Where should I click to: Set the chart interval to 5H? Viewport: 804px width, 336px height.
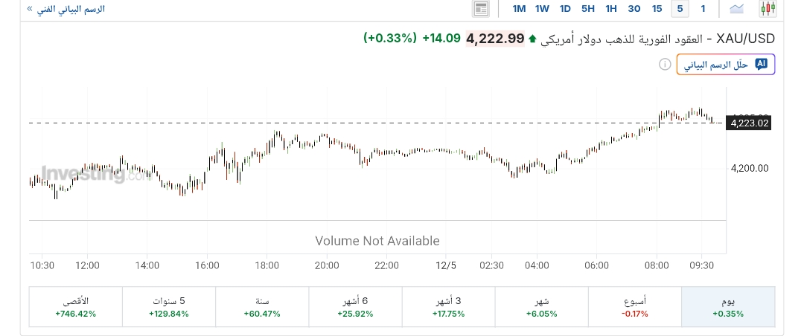588,9
